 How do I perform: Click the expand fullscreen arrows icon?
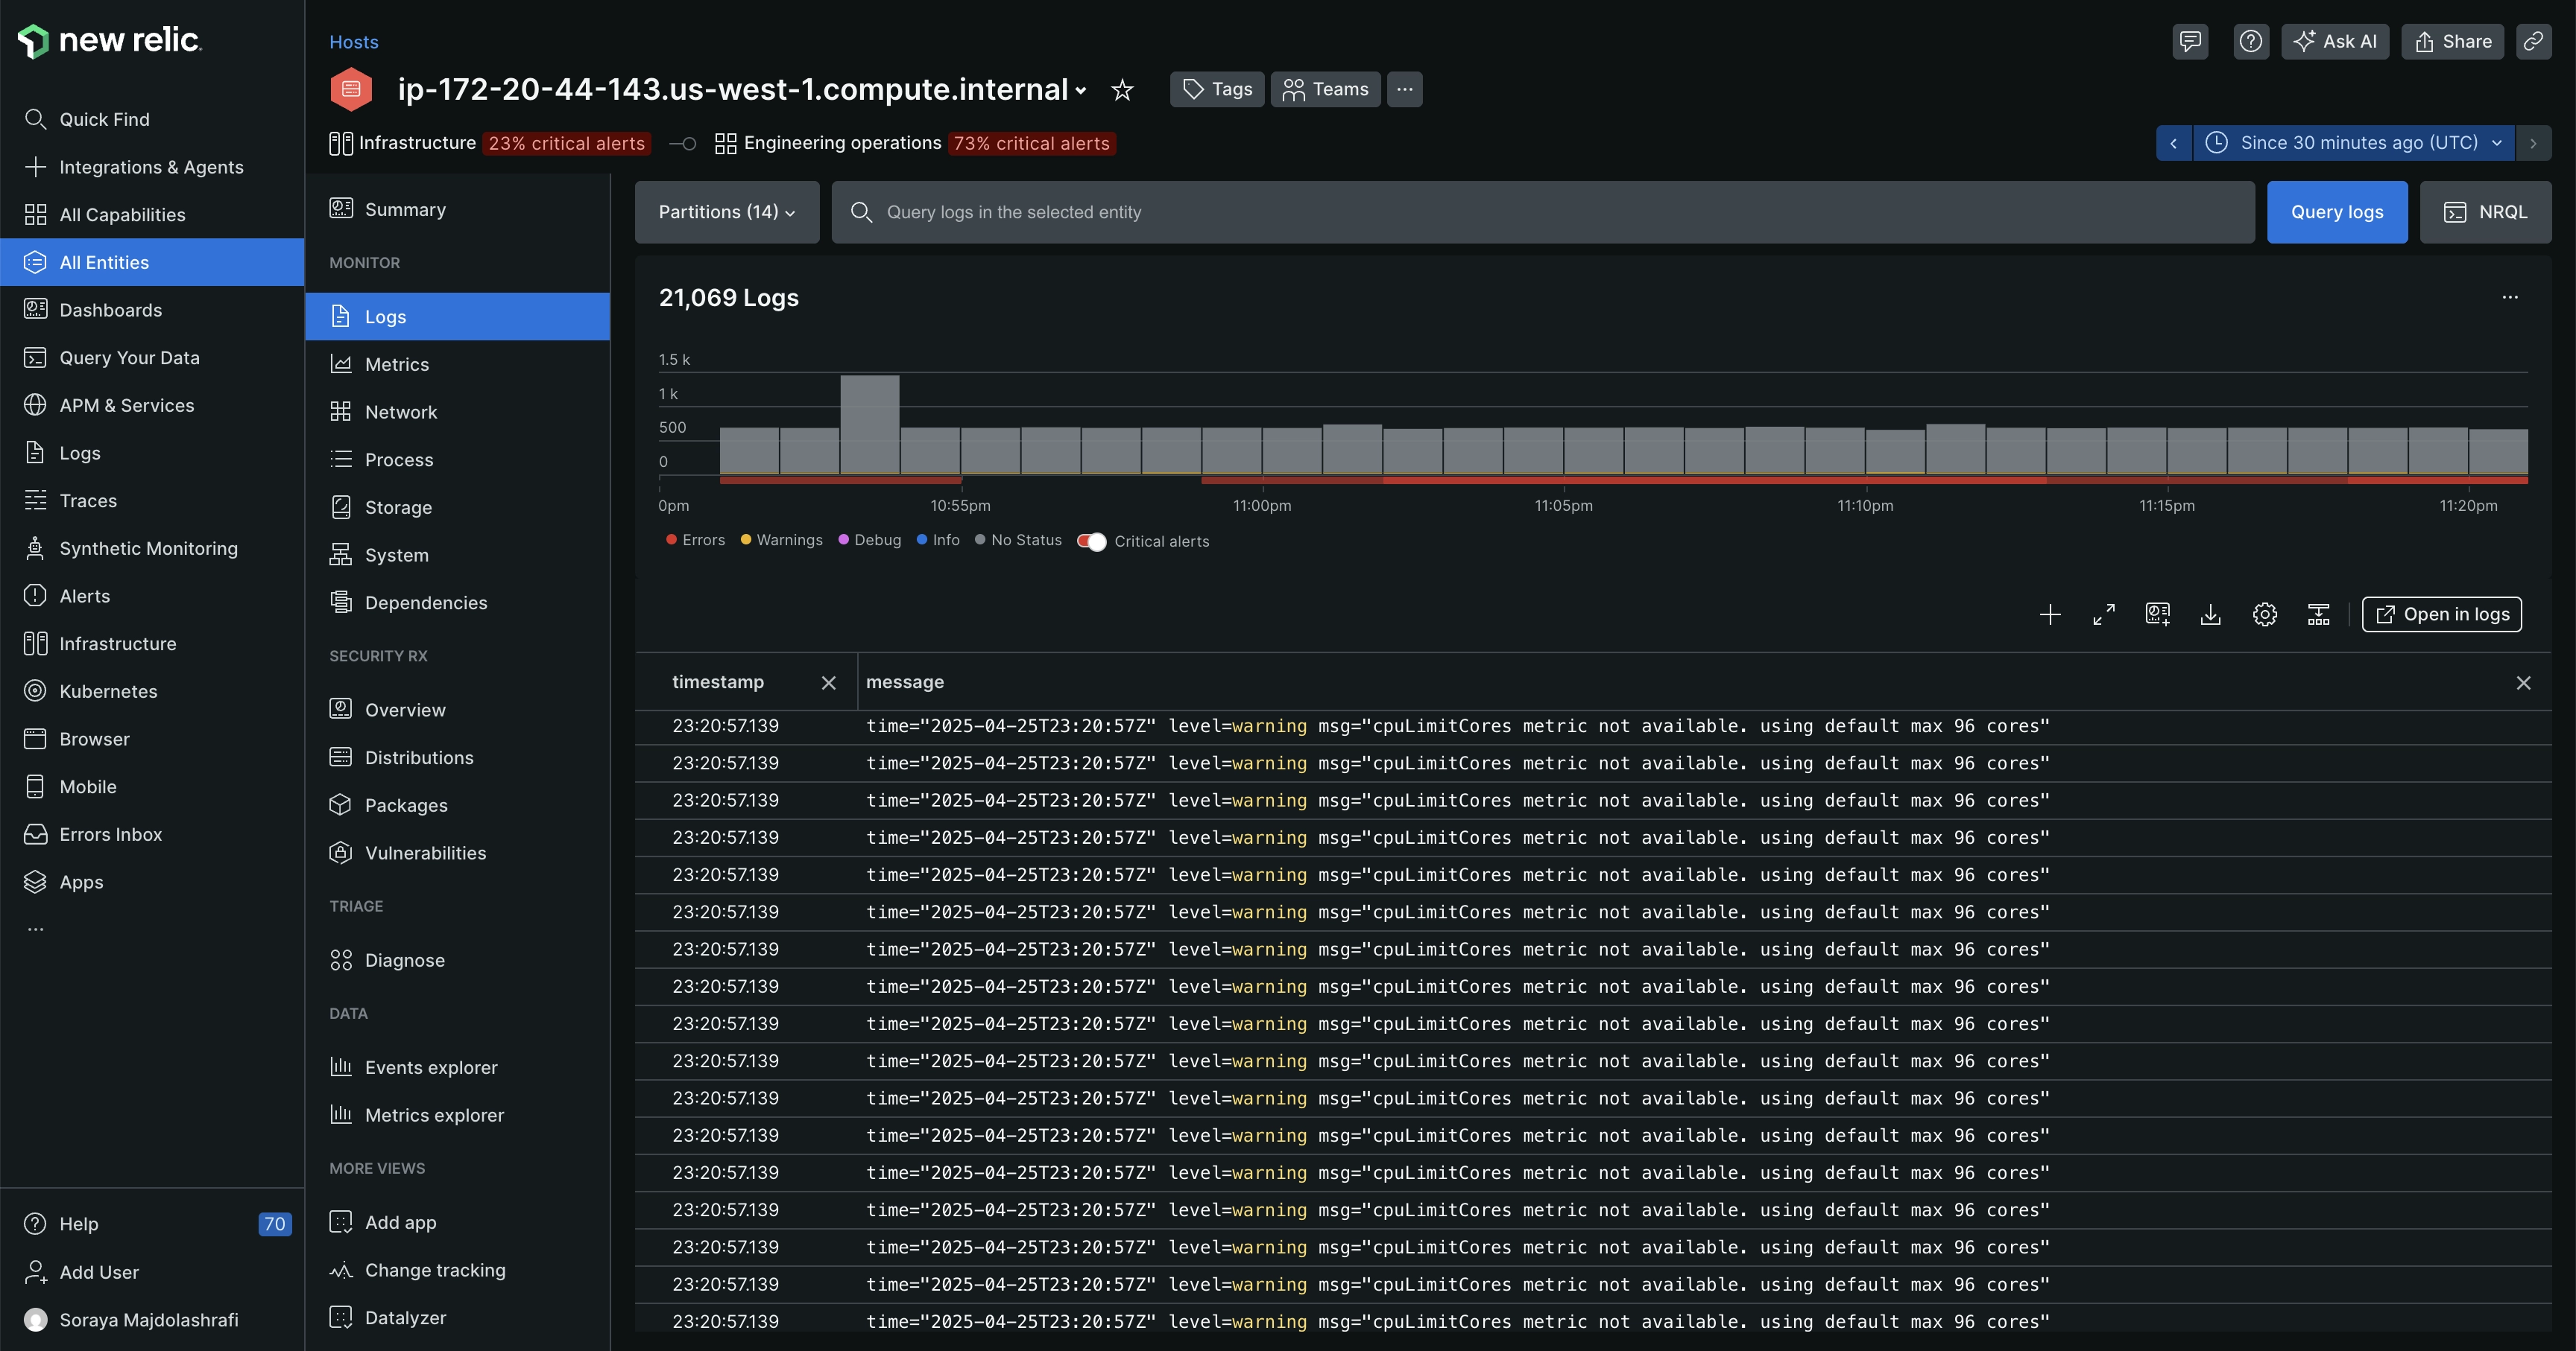[x=2103, y=614]
